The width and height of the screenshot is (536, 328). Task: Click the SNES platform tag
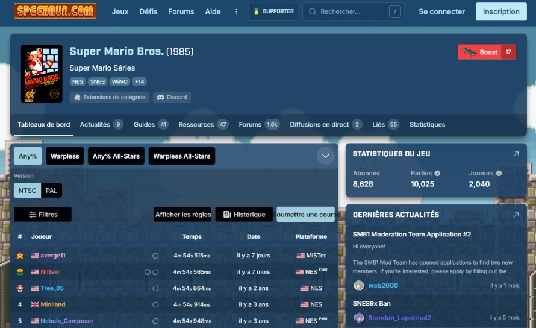click(98, 81)
